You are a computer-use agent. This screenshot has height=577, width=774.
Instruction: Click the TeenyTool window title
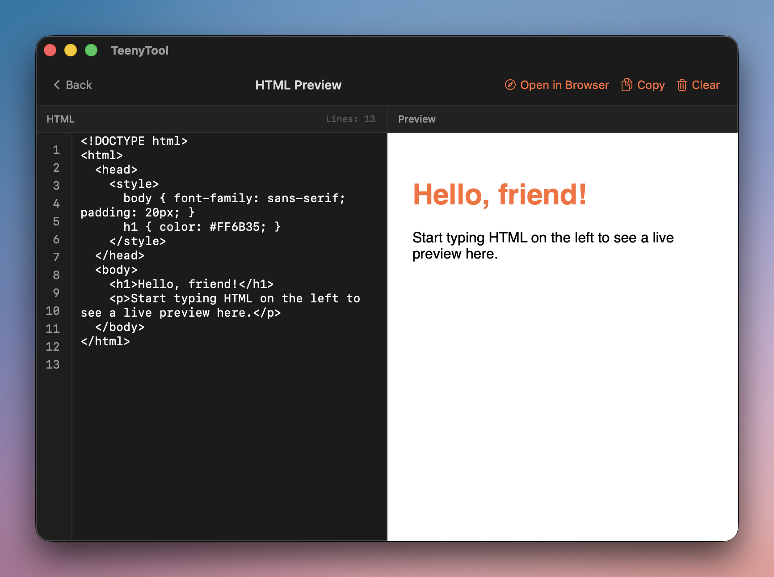[140, 50]
